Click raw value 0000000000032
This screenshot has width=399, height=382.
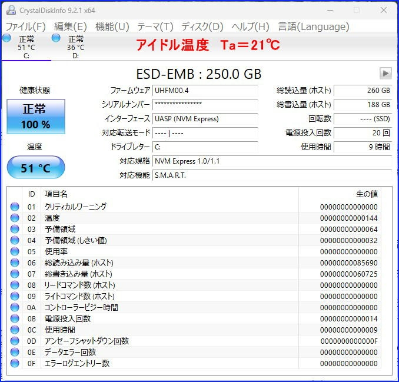point(349,241)
